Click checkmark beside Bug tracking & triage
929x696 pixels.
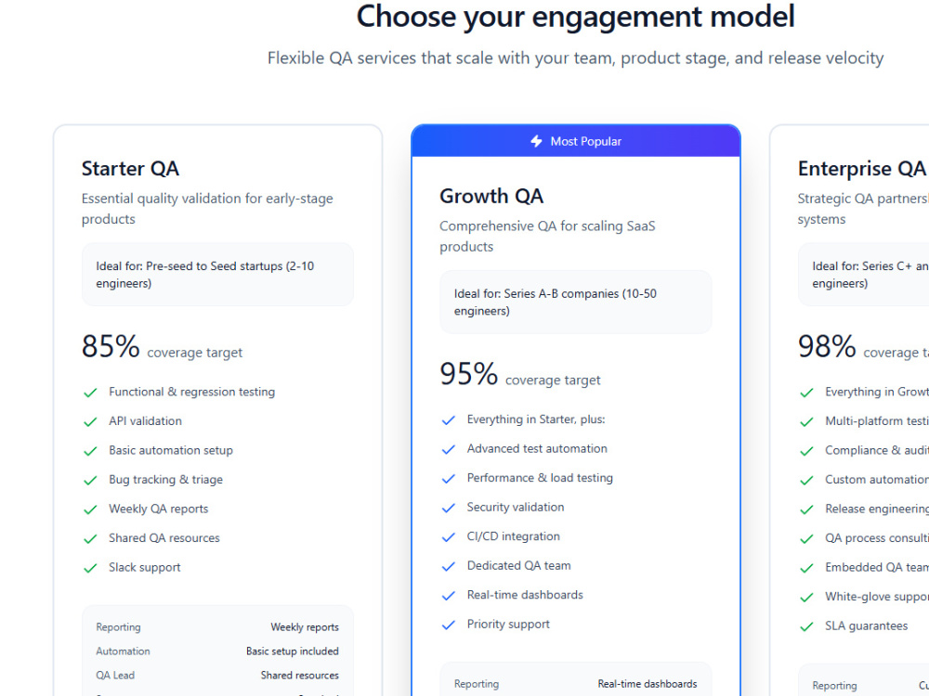tap(90, 481)
